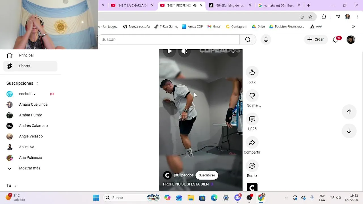Open File Explorer from taskbar
The width and height of the screenshot is (363, 204).
[191, 198]
